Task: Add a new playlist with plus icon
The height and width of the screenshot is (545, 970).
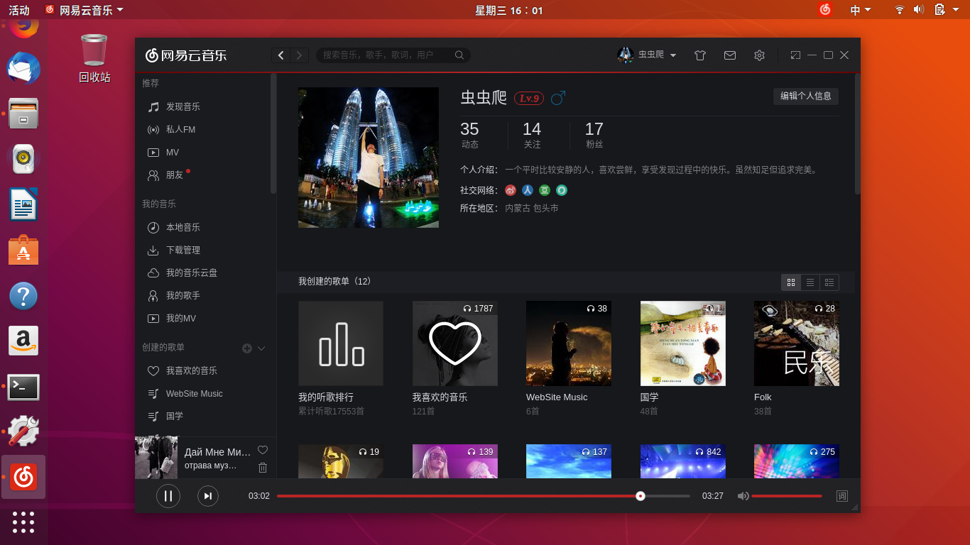Action: [x=247, y=348]
